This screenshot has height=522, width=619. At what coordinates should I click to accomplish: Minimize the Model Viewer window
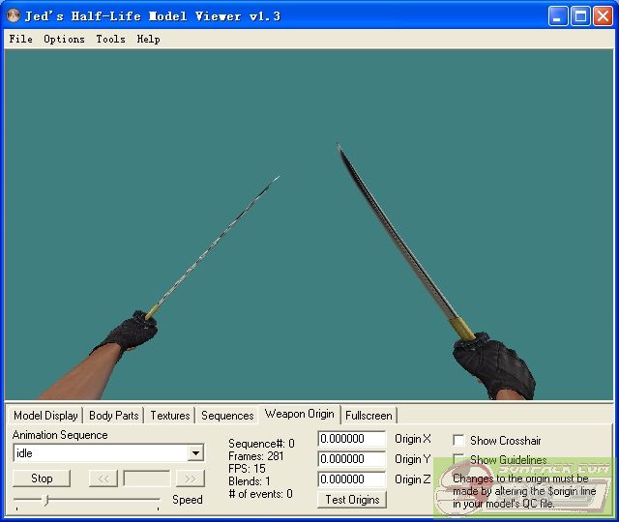[x=559, y=16]
